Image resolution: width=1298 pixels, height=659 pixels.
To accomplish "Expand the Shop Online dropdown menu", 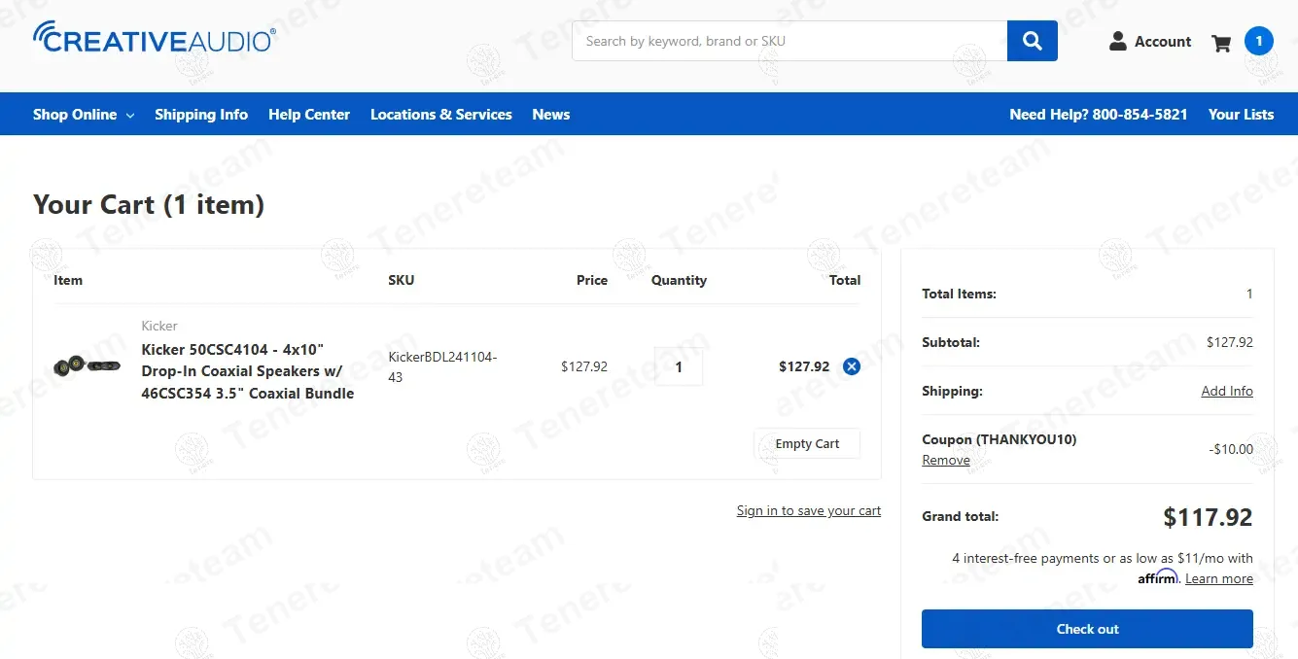I will pyautogui.click(x=83, y=115).
